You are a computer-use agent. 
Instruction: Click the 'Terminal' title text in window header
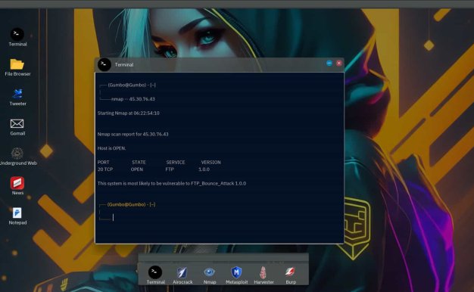click(x=124, y=64)
